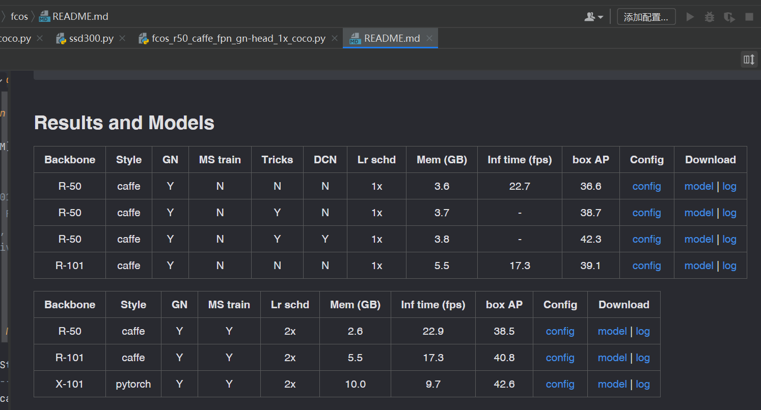Open log link for box AP 42.3 row
This screenshot has width=761, height=410.
pos(729,239)
